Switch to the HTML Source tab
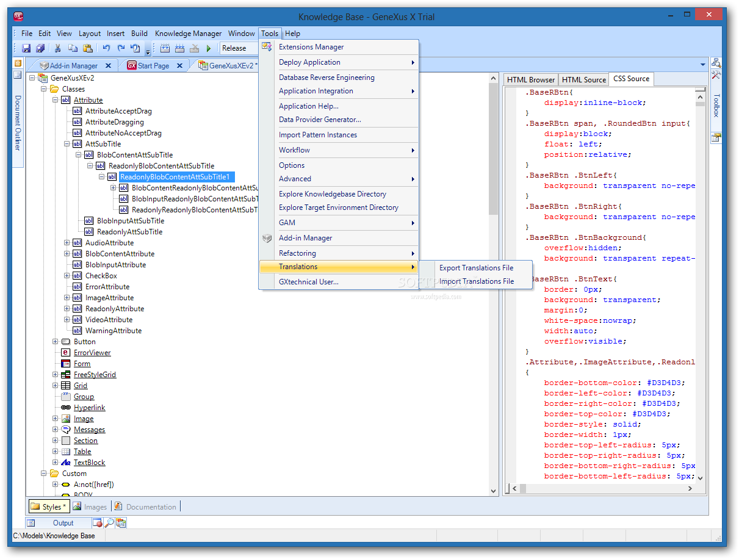The image size is (739, 559). pos(584,79)
